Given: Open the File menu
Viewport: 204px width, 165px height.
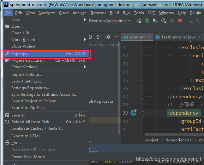Looking at the screenshot, I should coord(8,13).
